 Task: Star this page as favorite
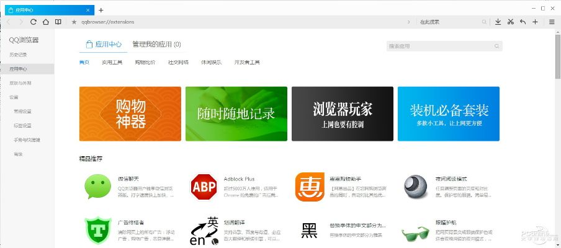click(x=74, y=22)
